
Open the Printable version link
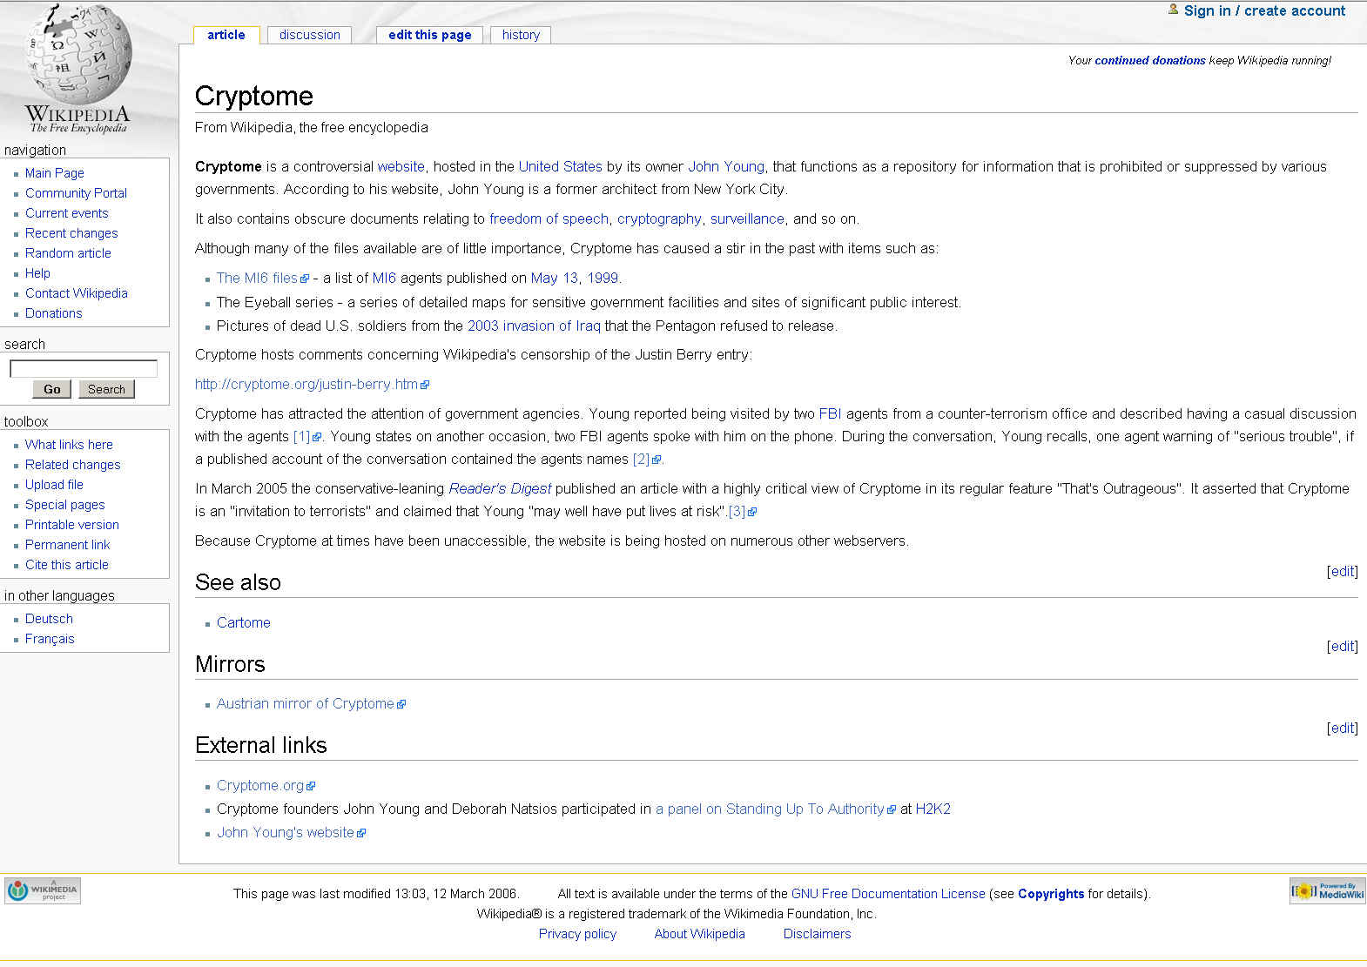click(x=71, y=525)
